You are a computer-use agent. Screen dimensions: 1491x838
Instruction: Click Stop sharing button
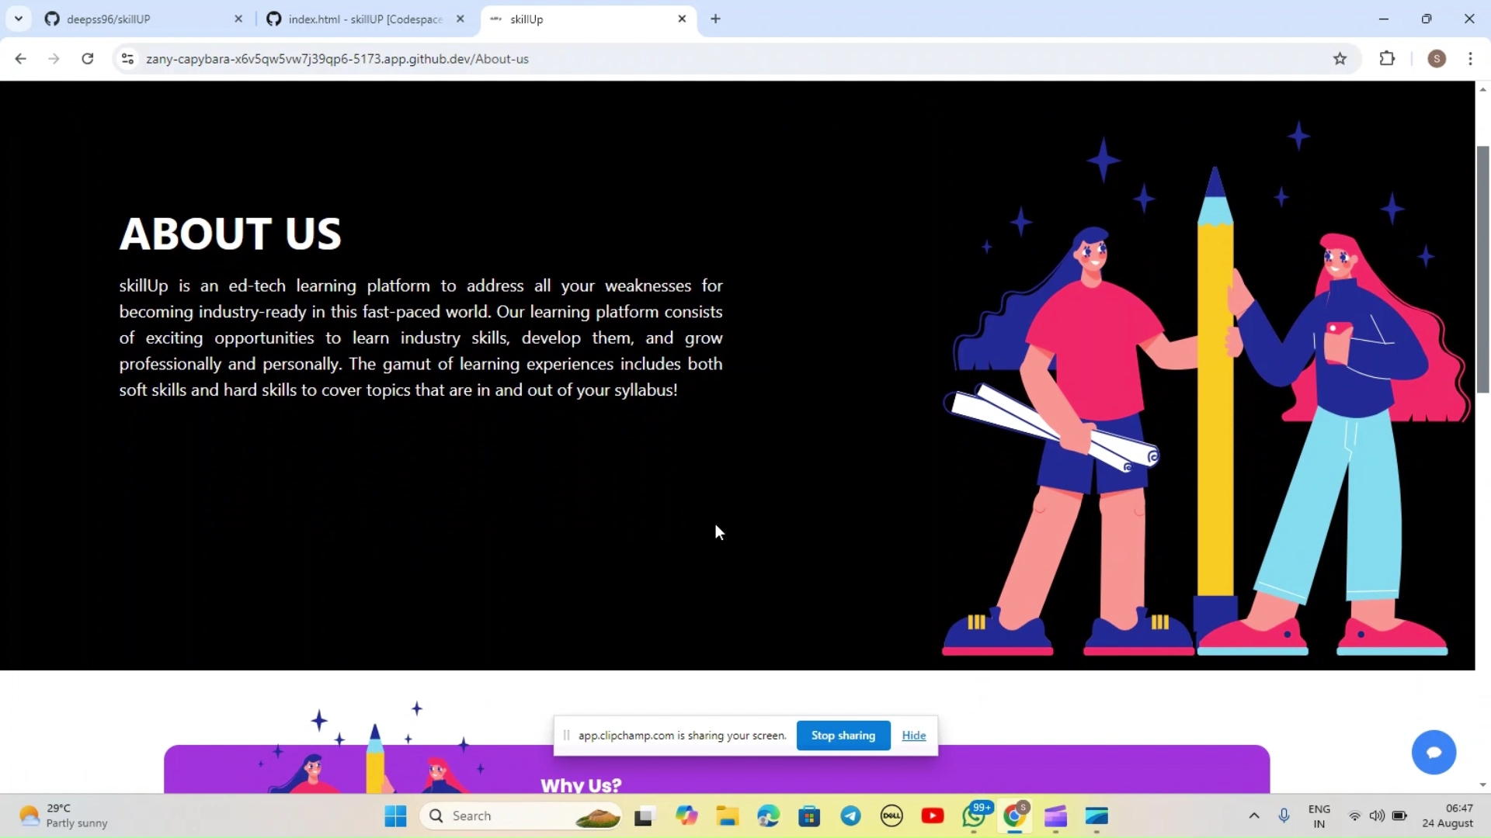click(843, 736)
